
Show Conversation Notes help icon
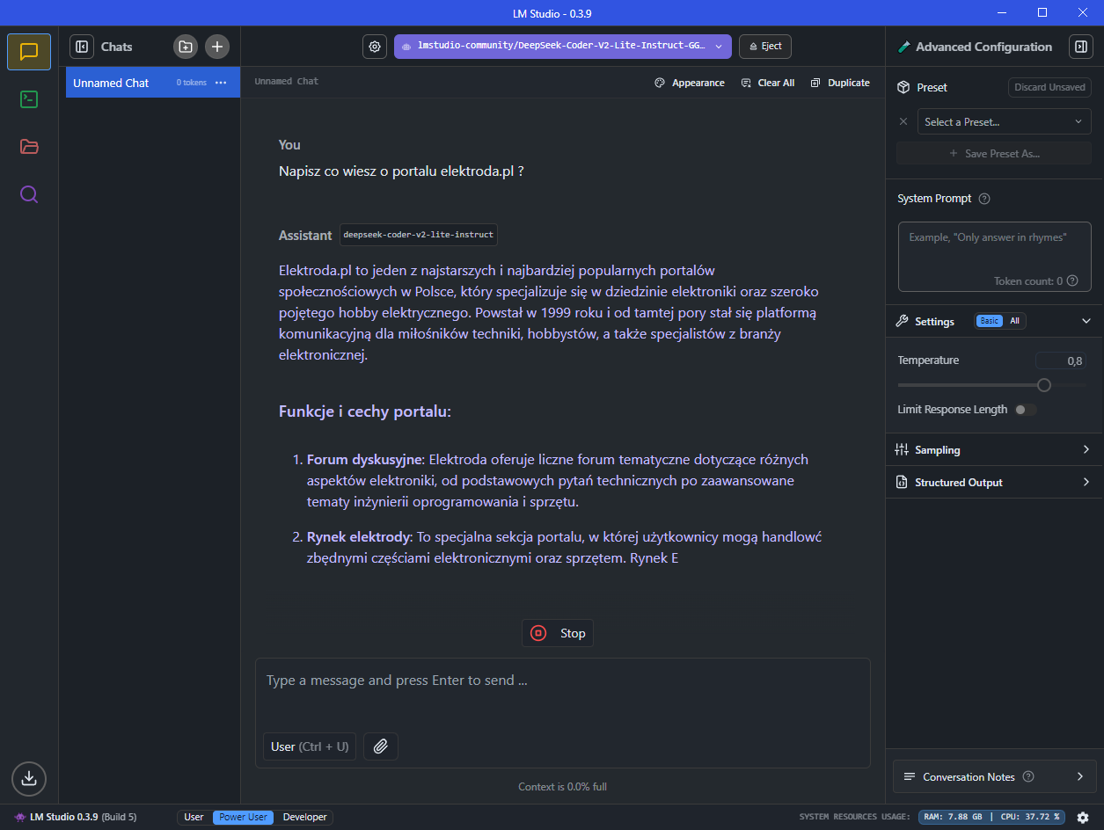point(1028,777)
